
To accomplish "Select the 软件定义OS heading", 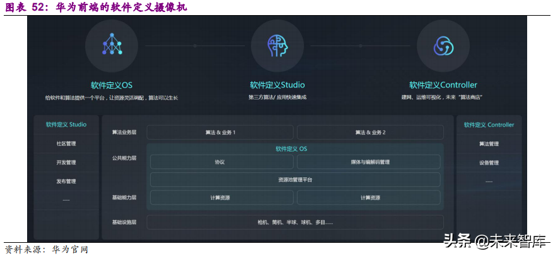I will point(112,86).
